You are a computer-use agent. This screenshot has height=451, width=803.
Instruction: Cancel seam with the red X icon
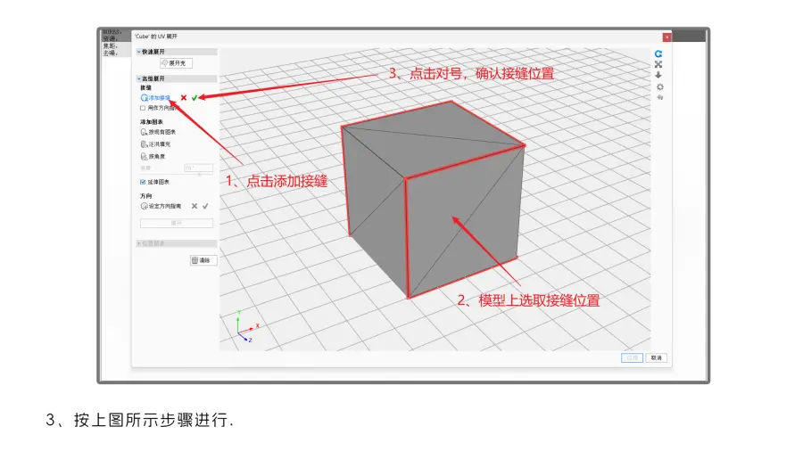click(183, 98)
